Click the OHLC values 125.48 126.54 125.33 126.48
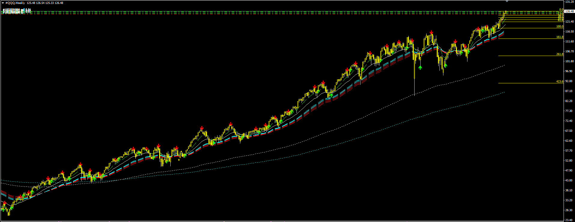 45,3
